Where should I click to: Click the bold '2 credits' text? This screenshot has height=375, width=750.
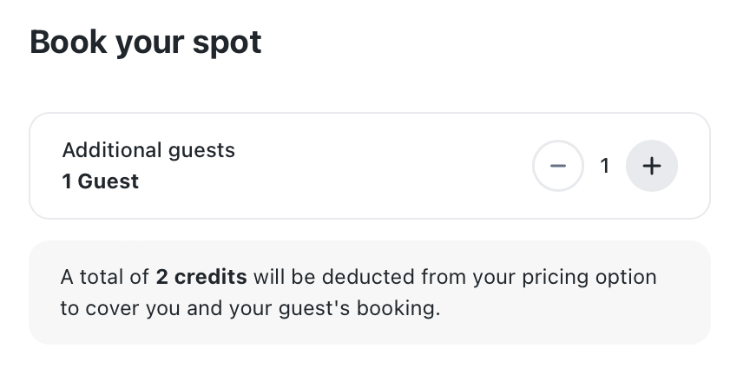tap(201, 277)
